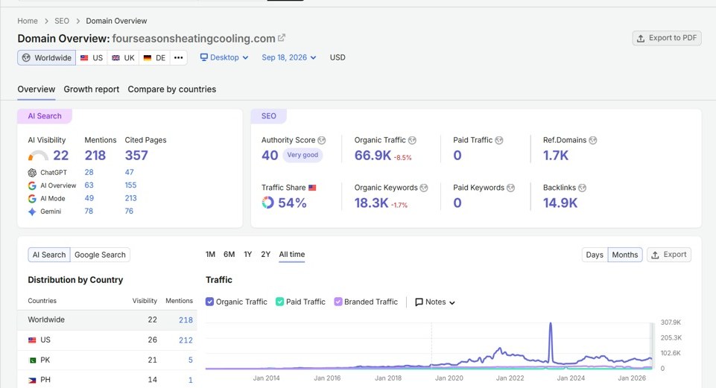Select the All time range
The image size is (716, 388).
tap(292, 254)
